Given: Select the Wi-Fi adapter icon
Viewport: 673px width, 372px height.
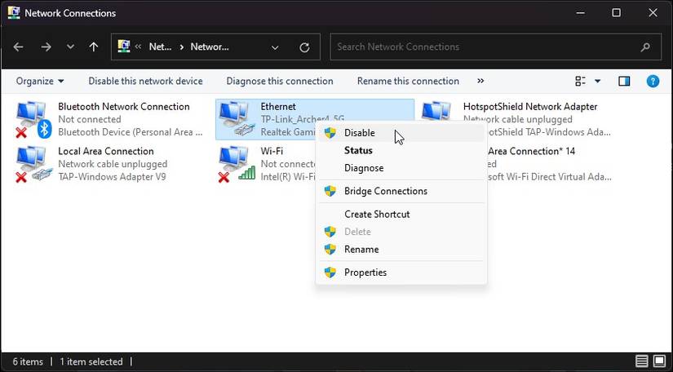Looking at the screenshot, I should [x=237, y=165].
